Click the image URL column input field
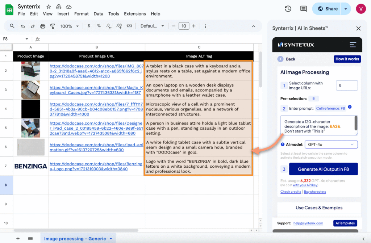The height and width of the screenshot is (243, 371). coord(347,85)
